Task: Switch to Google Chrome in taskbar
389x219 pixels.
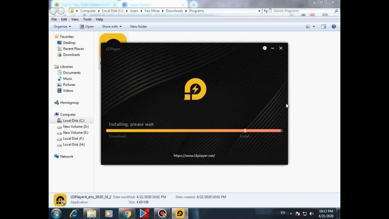Action: (x=126, y=214)
